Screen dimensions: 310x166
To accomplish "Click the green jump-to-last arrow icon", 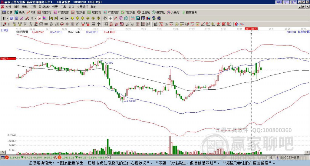I will [56, 18].
